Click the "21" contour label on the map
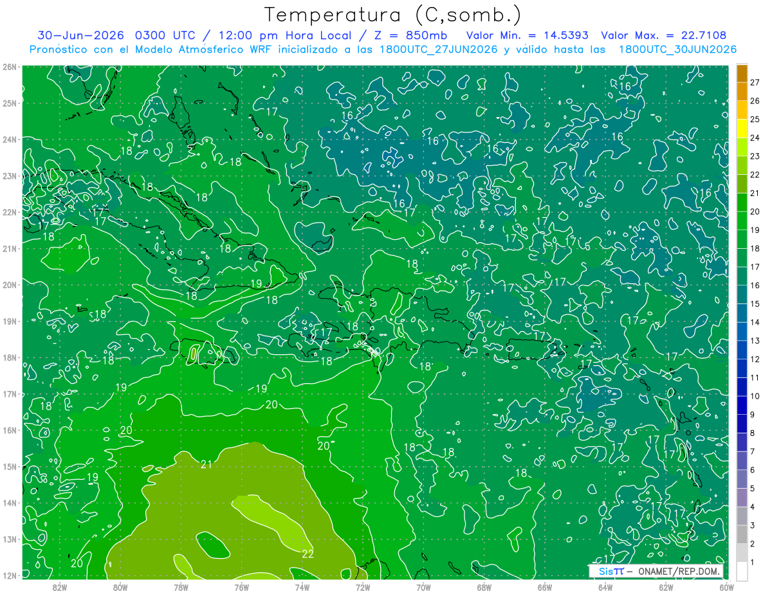 [207, 465]
